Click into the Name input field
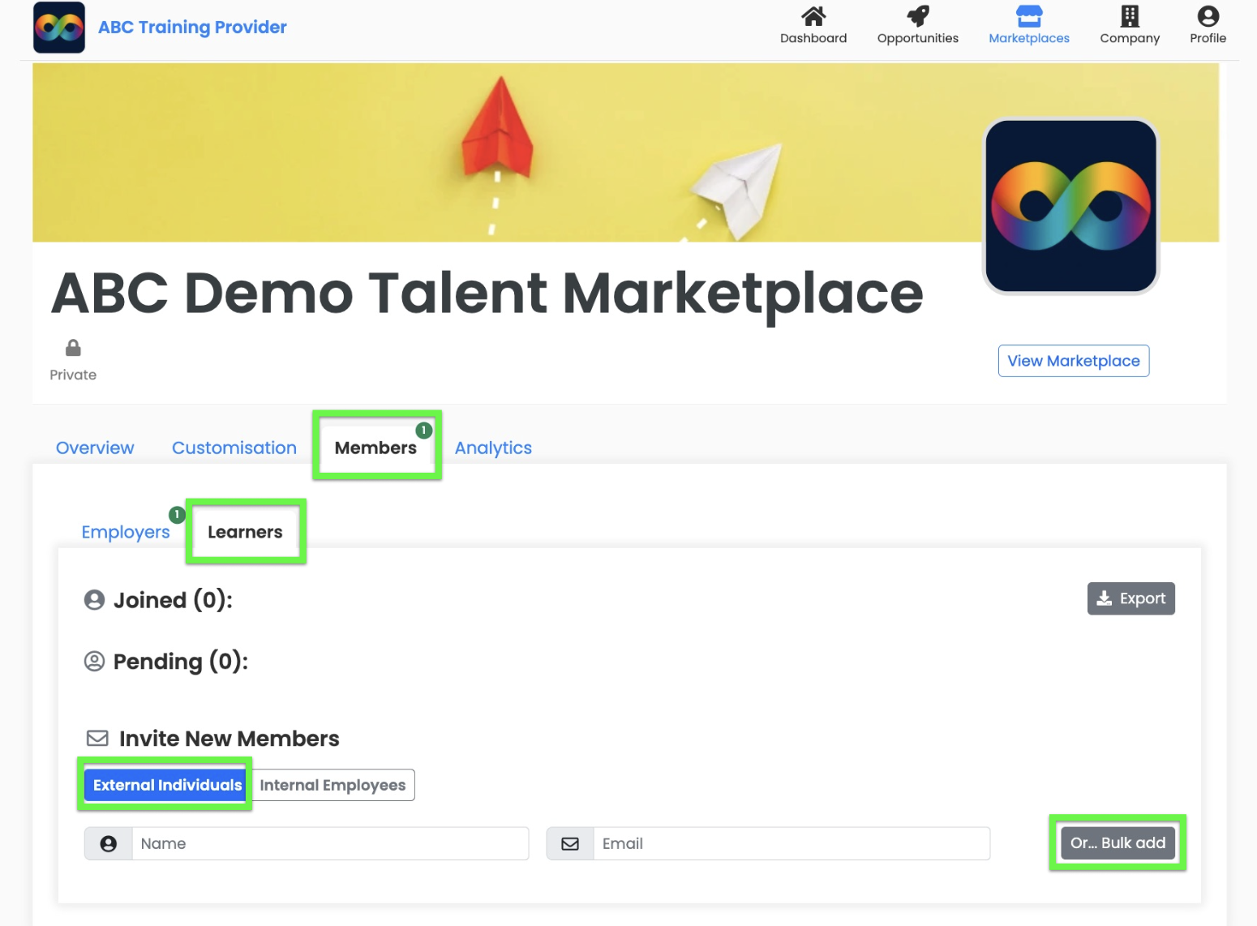Image resolution: width=1257 pixels, height=926 pixels. pyautogui.click(x=330, y=844)
